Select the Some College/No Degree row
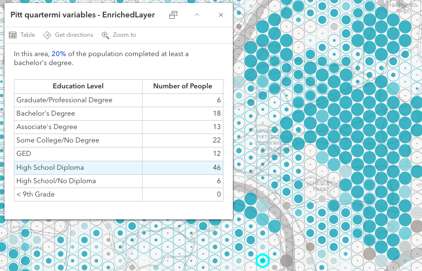Image resolution: width=422 pixels, height=271 pixels. 118,140
